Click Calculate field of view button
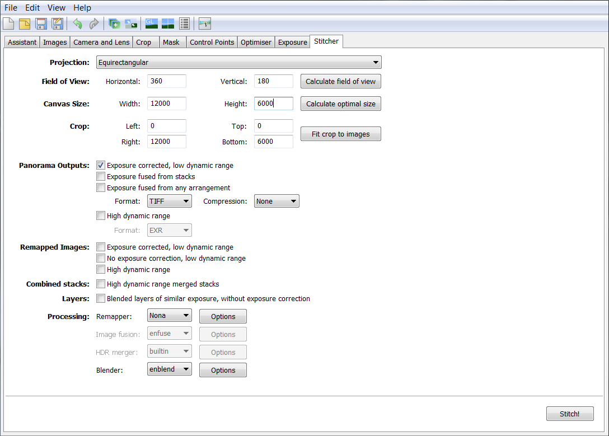This screenshot has height=436, width=609. point(341,81)
